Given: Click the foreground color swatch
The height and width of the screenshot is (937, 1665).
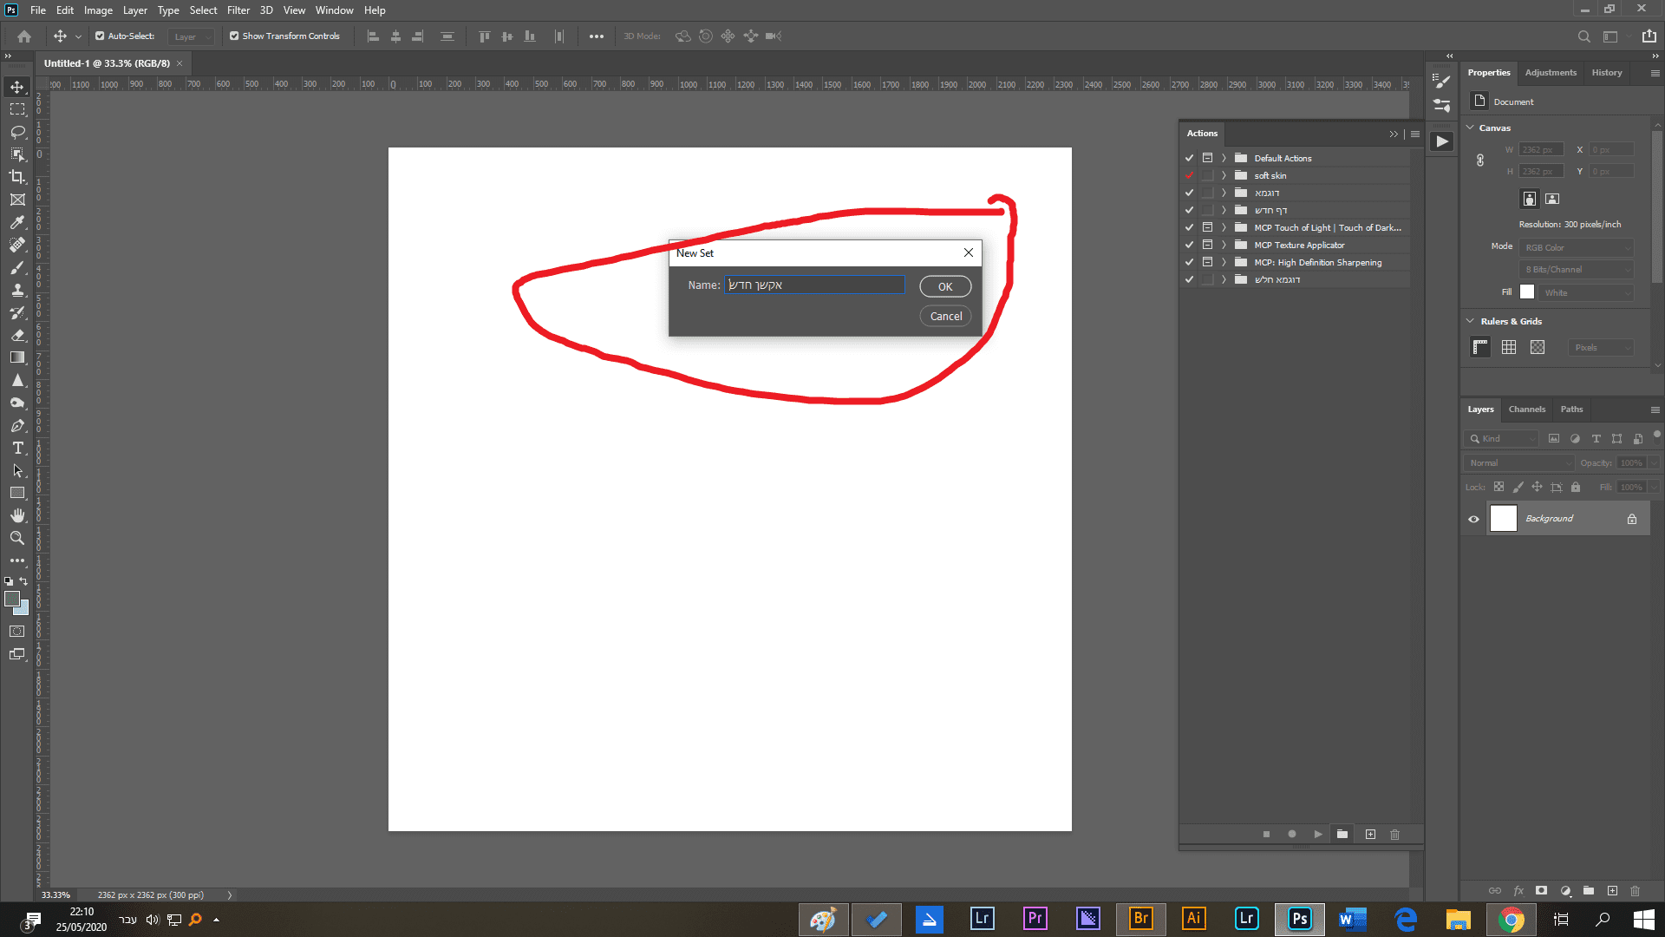Looking at the screenshot, I should (x=11, y=599).
